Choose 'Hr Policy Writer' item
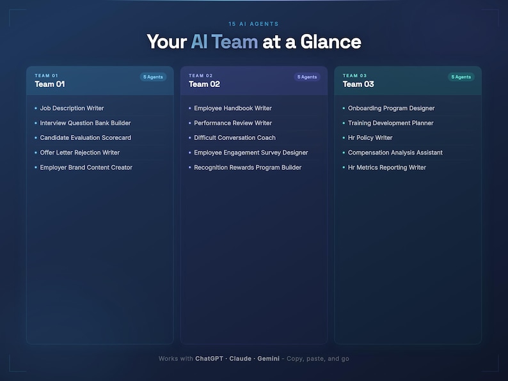The image size is (508, 381). pos(370,138)
